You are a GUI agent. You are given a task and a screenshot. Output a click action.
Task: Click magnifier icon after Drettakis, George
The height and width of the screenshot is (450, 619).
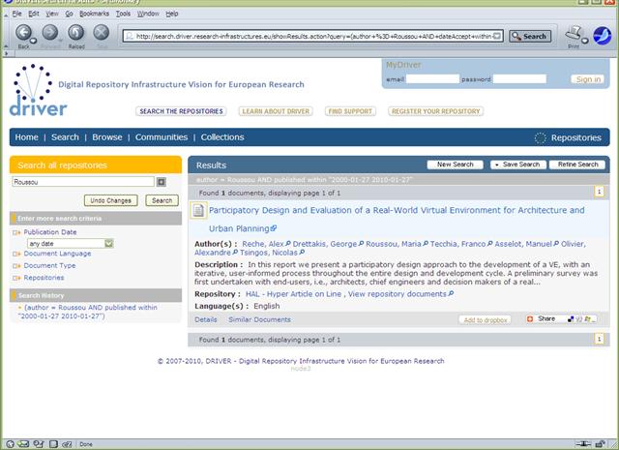click(x=361, y=244)
